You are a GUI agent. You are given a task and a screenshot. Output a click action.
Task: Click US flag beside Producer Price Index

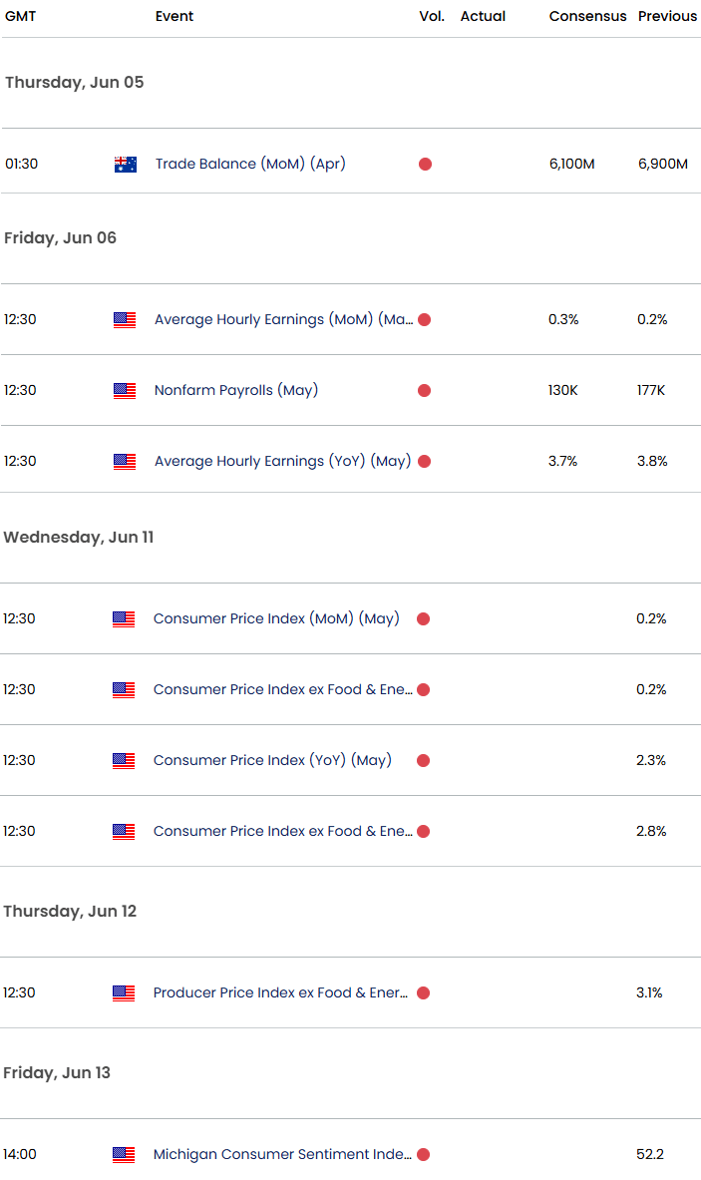pos(124,993)
